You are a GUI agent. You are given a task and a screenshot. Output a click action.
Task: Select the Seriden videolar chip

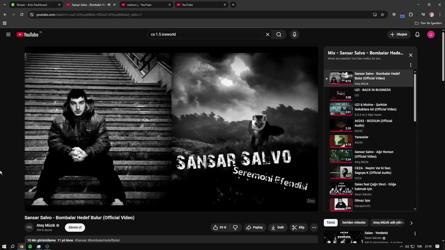[x=354, y=223]
